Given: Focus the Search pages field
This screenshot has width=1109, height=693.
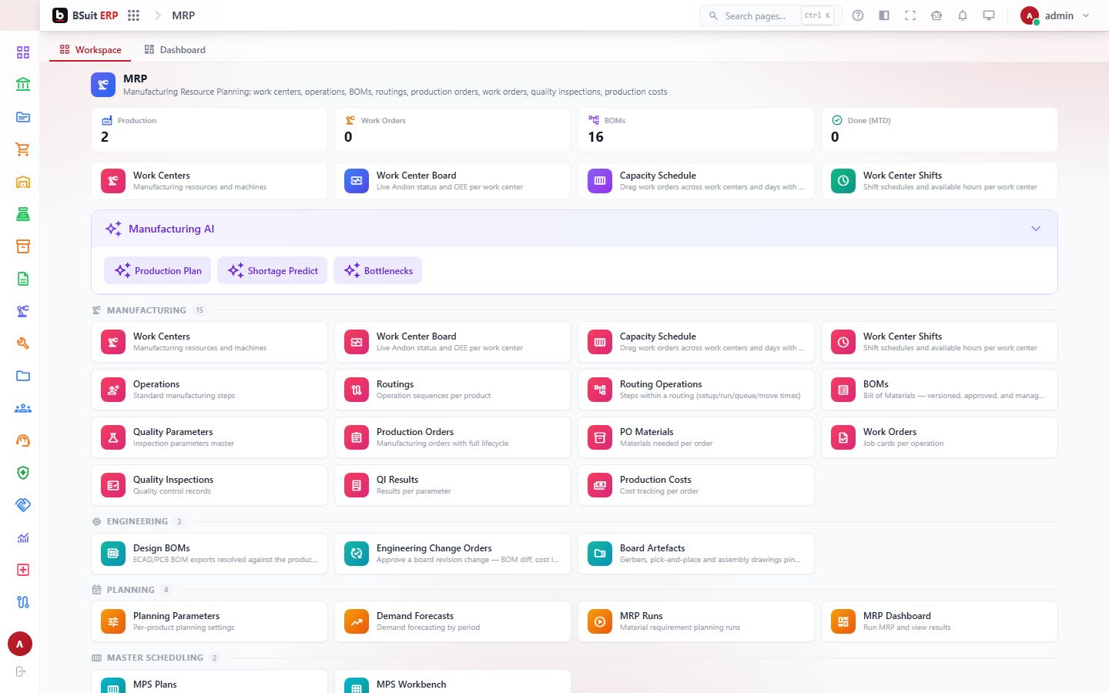Looking at the screenshot, I should [770, 15].
